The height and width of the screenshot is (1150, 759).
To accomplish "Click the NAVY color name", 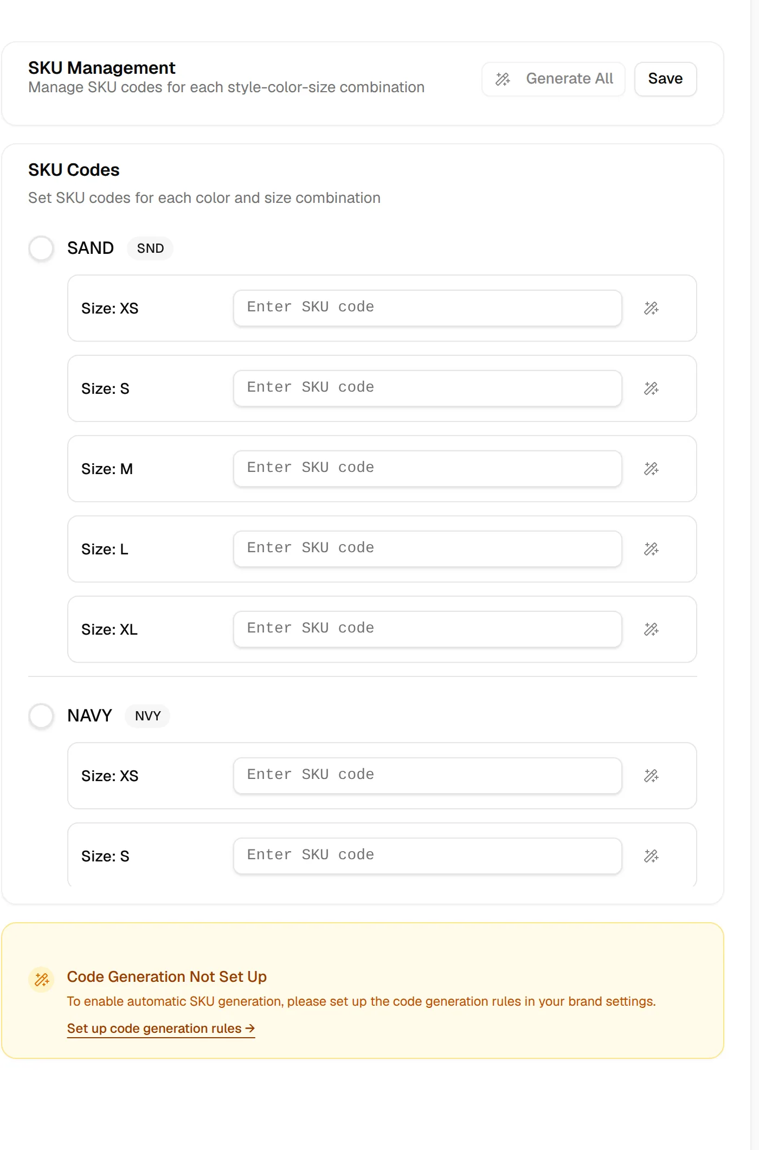I will [89, 716].
